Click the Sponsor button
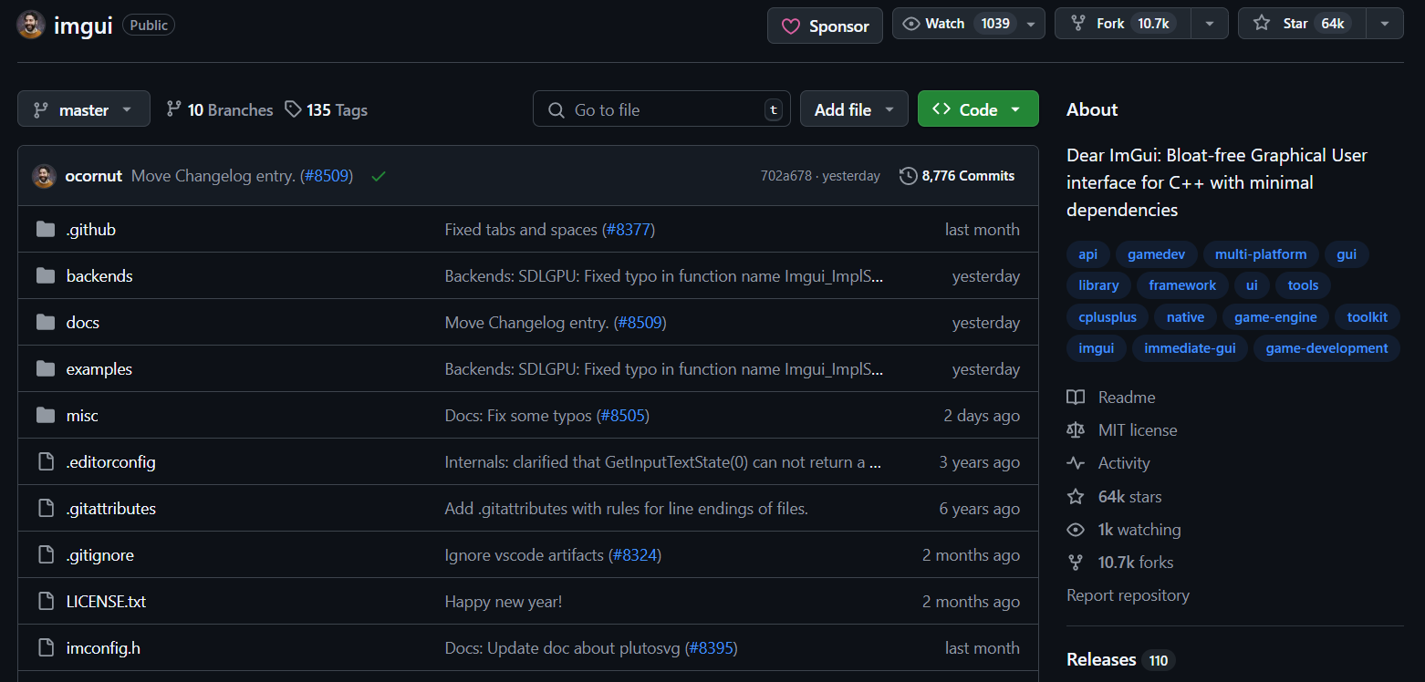 point(825,26)
